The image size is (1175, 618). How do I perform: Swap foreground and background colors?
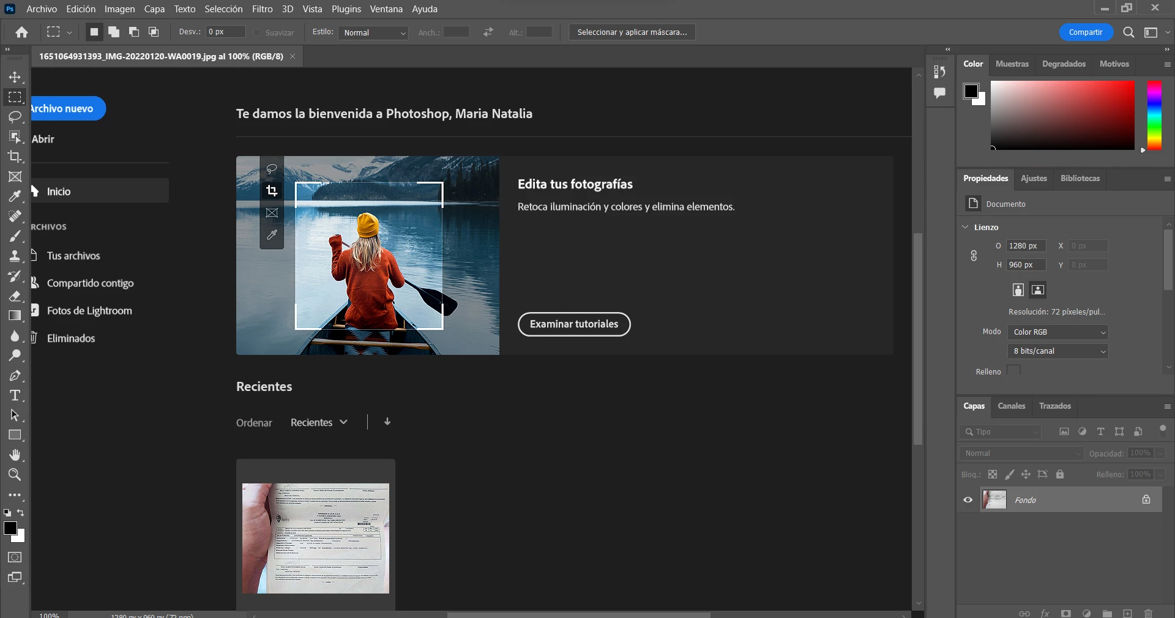(21, 513)
